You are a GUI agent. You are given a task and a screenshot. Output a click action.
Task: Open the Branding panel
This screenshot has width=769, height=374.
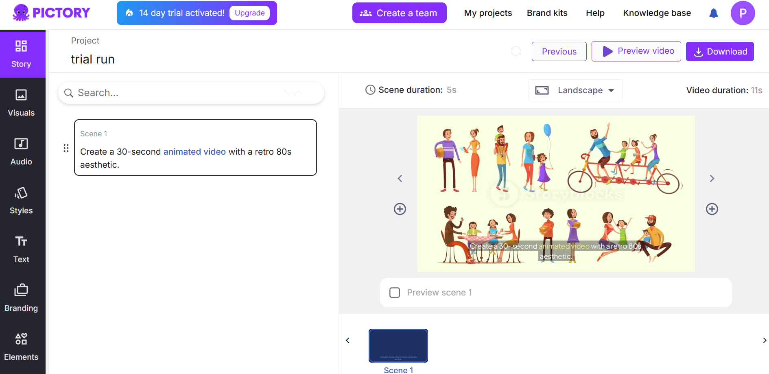pyautogui.click(x=21, y=297)
